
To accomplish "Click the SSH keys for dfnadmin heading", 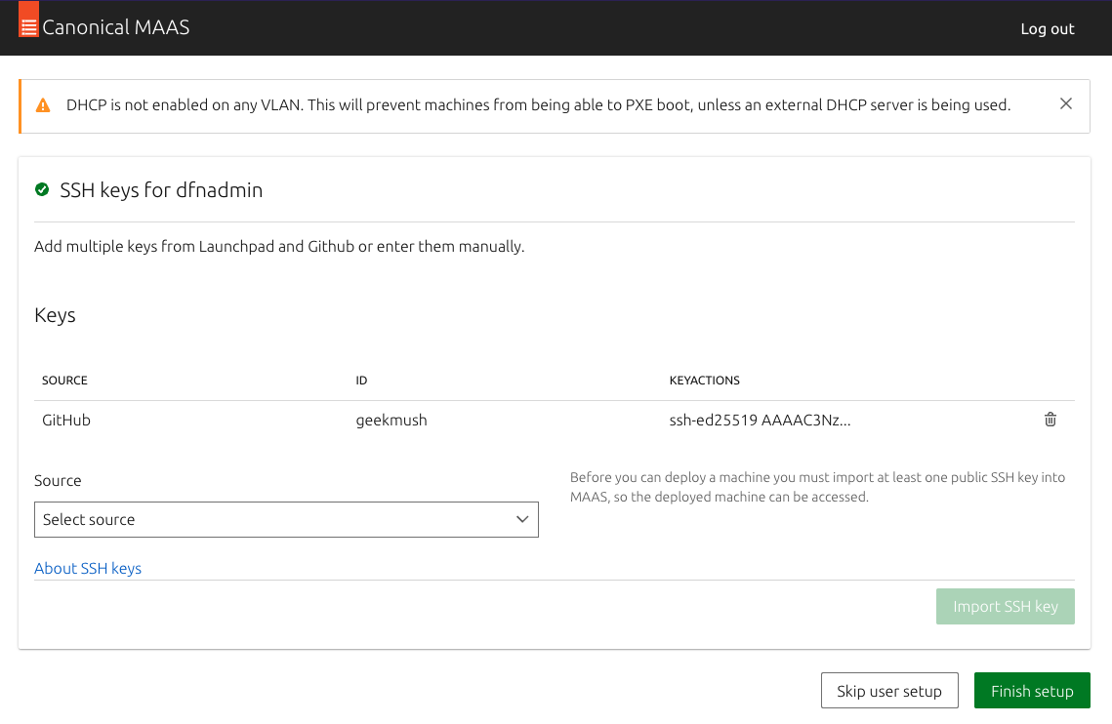I will click(161, 190).
